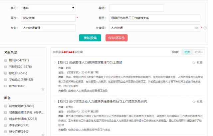
Task: Check the 新华社新闻稿(12283) checkbox
Action: click(x=6, y=119)
